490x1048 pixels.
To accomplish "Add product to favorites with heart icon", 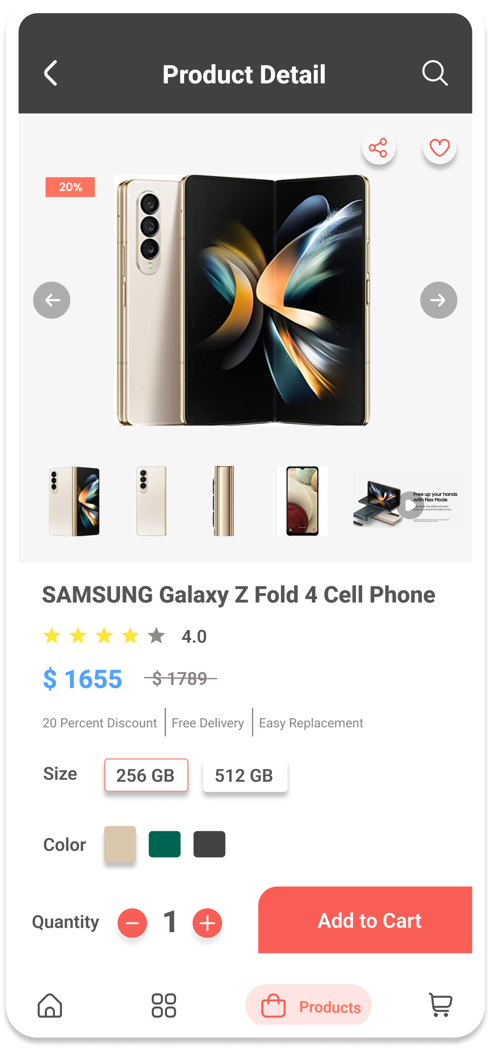I will point(439,148).
